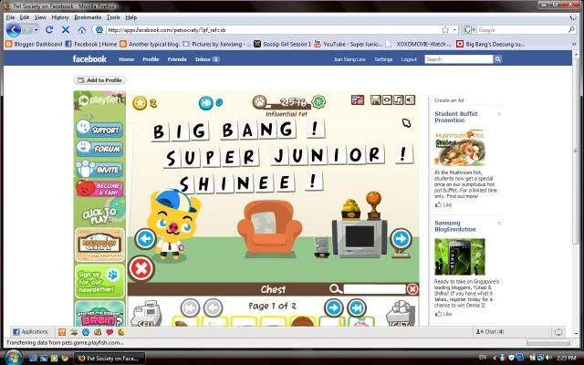The height and width of the screenshot is (365, 584).
Task: Click the Logout link
Action: [x=409, y=59]
